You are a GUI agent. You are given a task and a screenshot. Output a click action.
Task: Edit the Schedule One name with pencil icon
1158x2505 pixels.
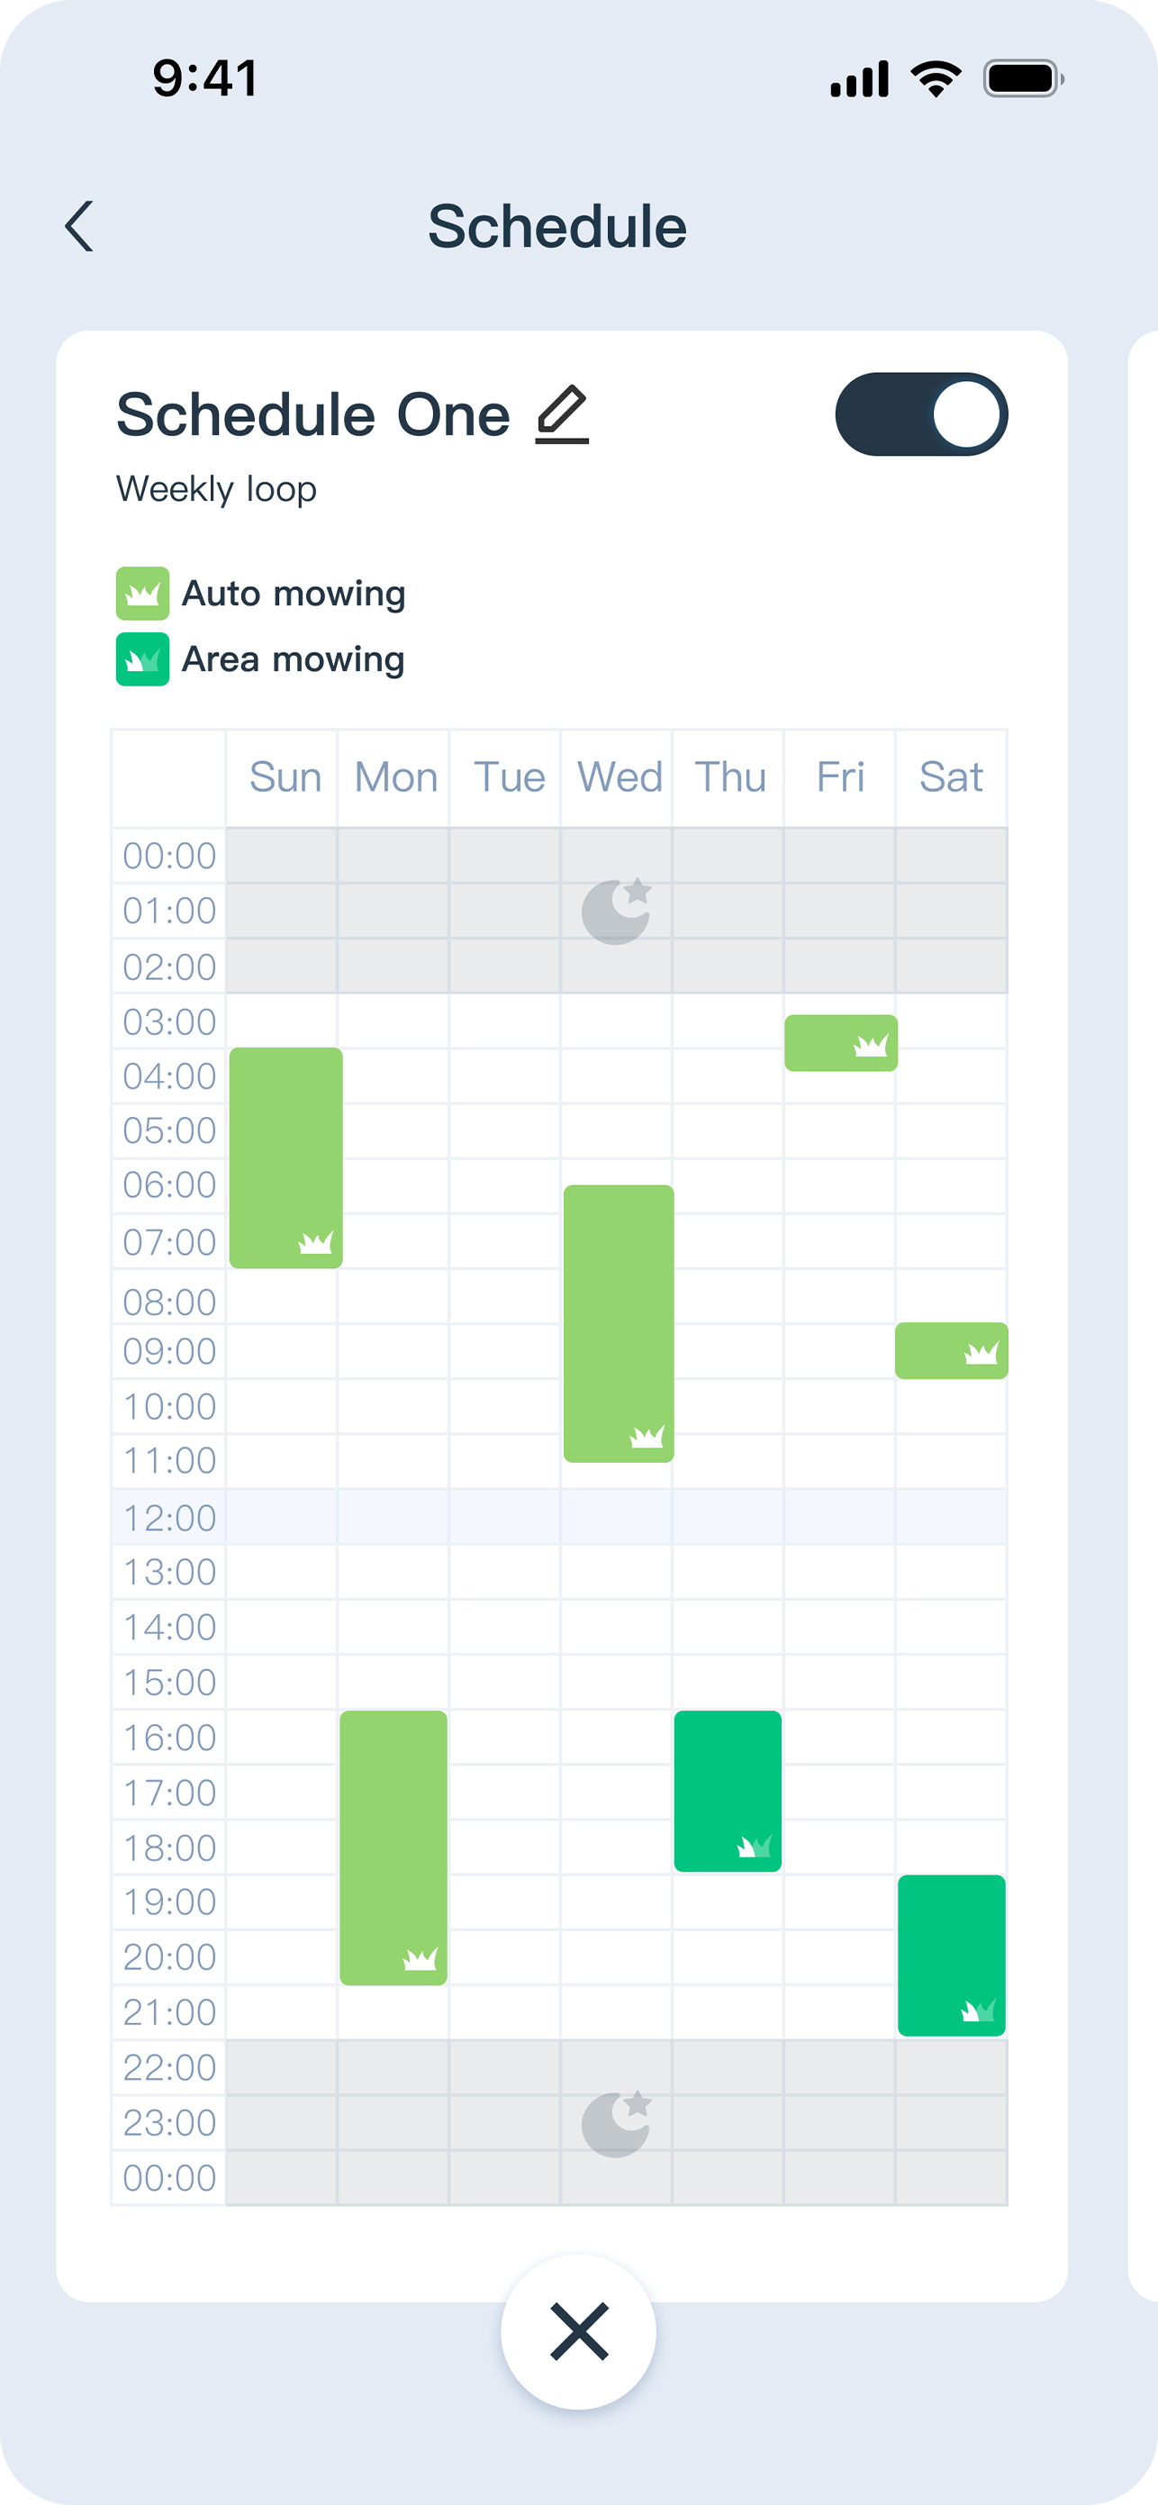pos(562,414)
